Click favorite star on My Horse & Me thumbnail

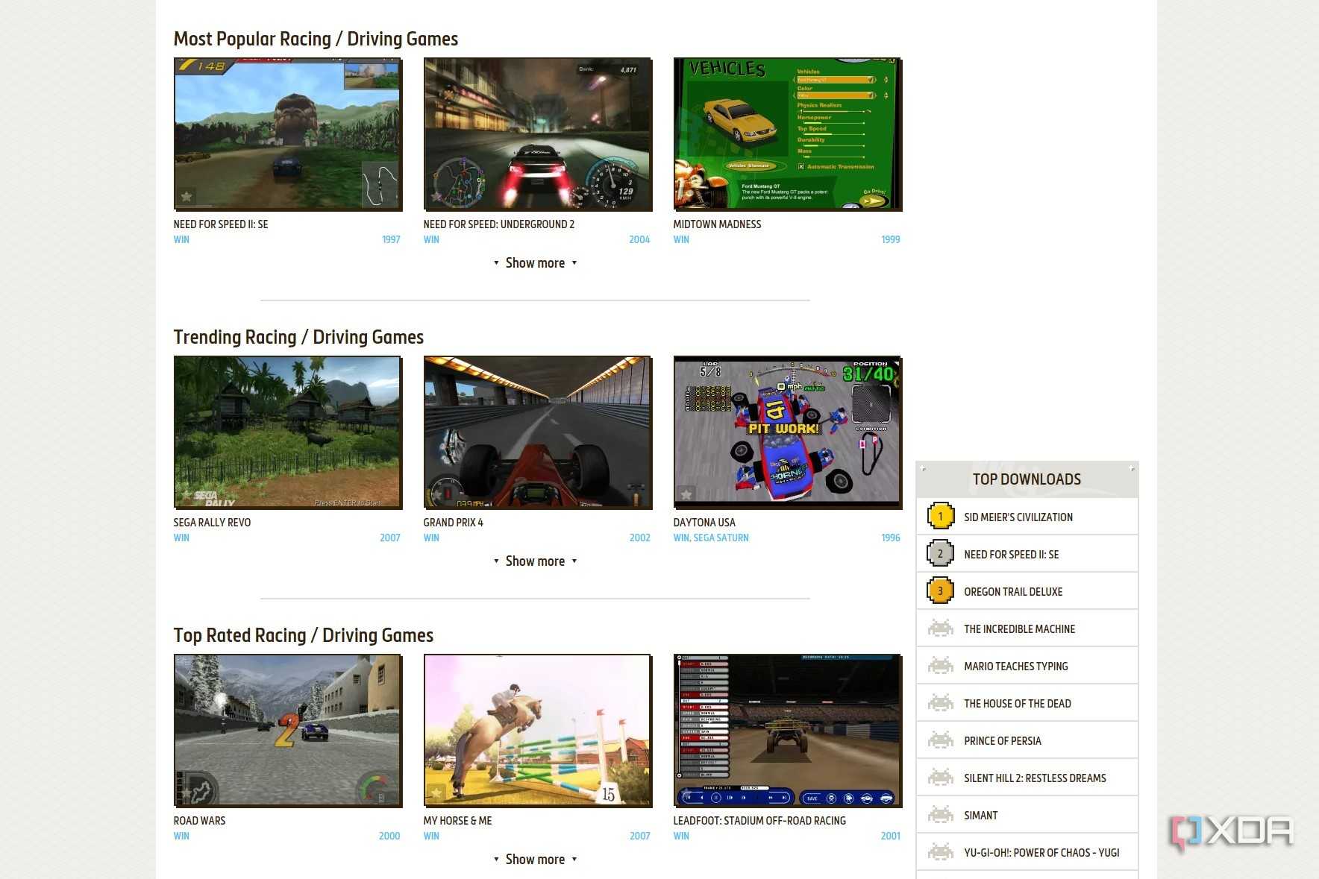click(x=436, y=793)
